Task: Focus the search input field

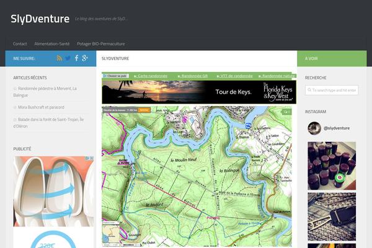Action: 332,90
